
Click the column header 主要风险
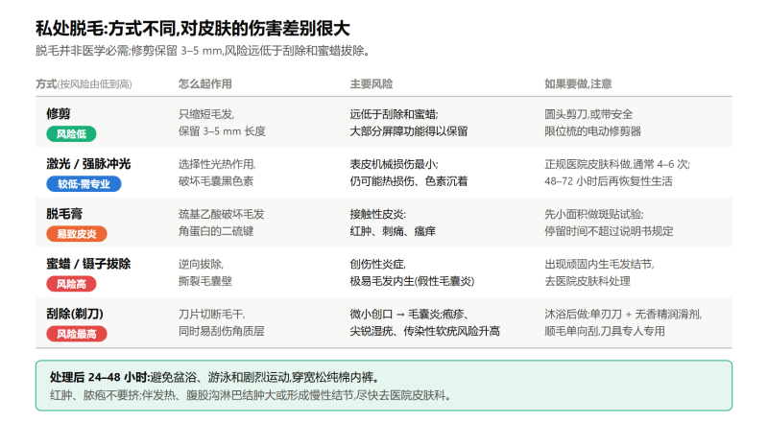pos(372,84)
